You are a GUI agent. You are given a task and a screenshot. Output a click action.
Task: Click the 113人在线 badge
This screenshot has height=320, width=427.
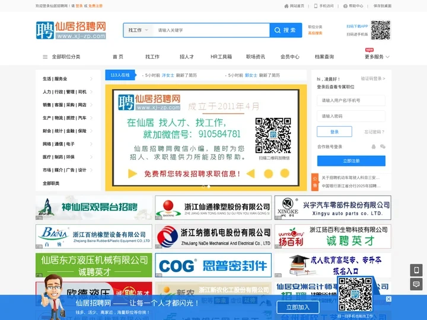coord(120,75)
